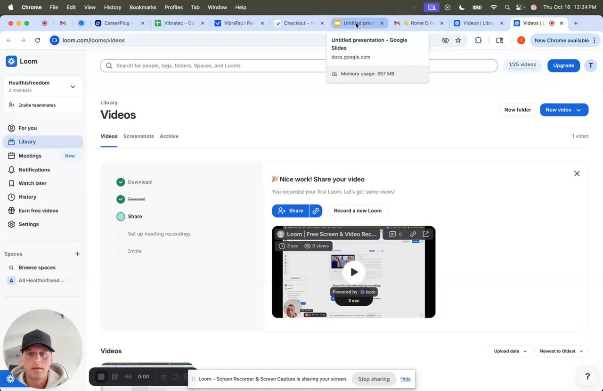This screenshot has width=603, height=391.
Task: Click the Download step checkmark
Action: (x=121, y=182)
